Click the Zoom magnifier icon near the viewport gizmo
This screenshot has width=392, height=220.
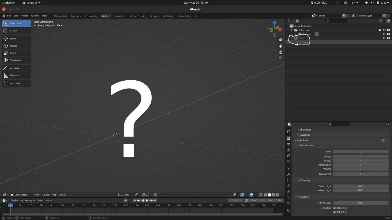click(x=280, y=39)
